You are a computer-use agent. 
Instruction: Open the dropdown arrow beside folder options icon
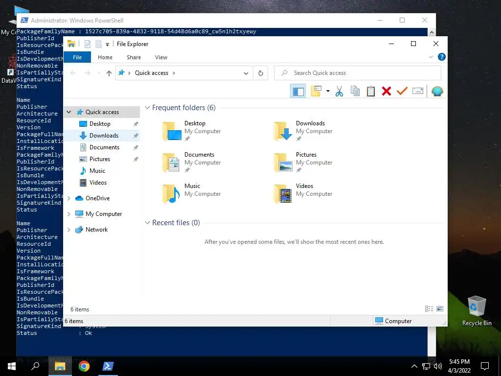click(x=328, y=91)
